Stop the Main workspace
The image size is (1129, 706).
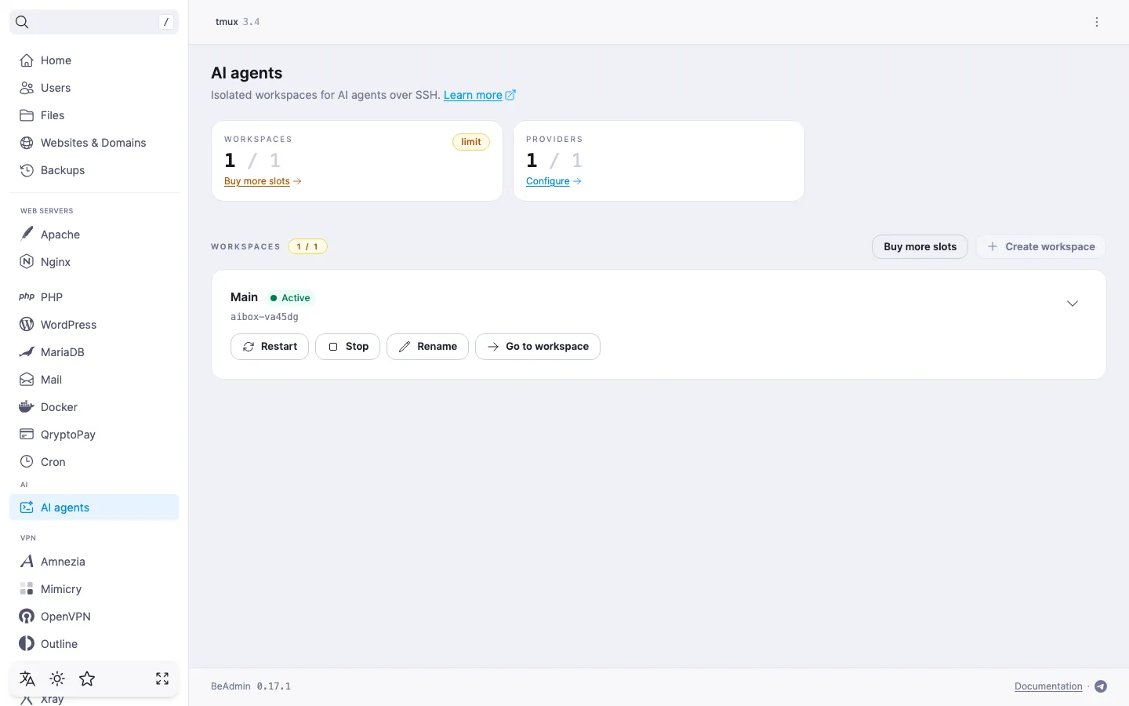(347, 347)
